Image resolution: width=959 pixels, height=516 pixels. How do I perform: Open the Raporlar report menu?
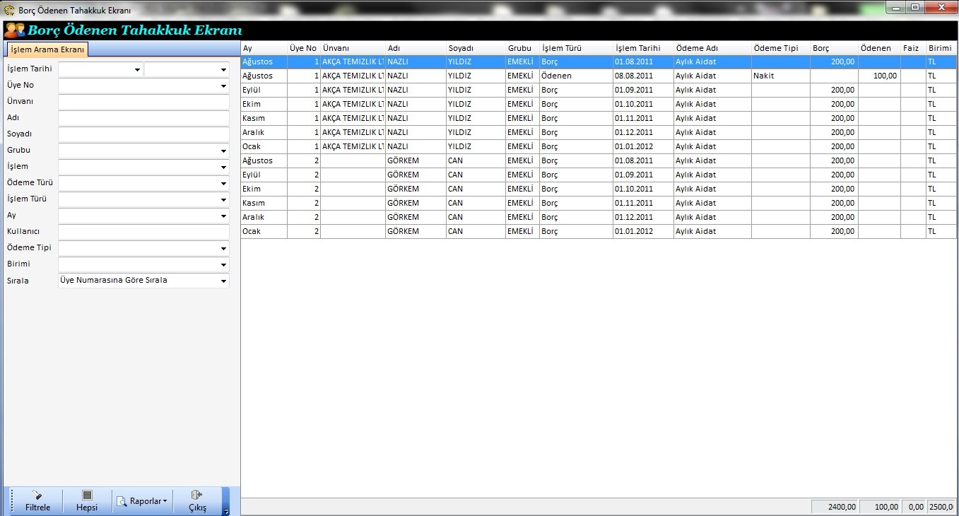point(143,501)
